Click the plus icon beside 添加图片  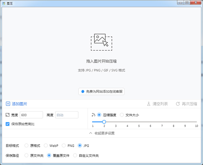tap(8, 104)
